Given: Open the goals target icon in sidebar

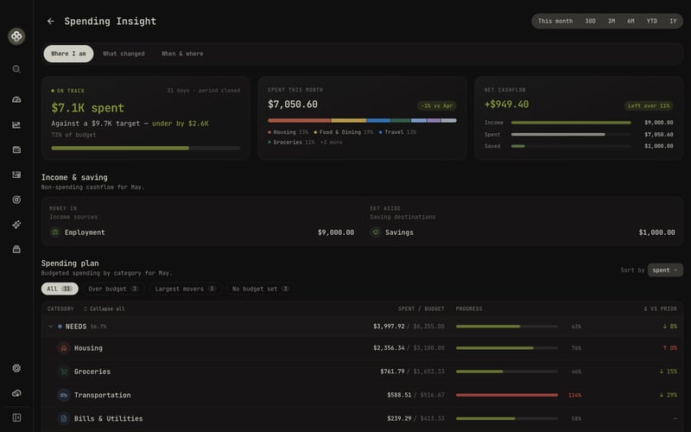Looking at the screenshot, I should tap(16, 200).
